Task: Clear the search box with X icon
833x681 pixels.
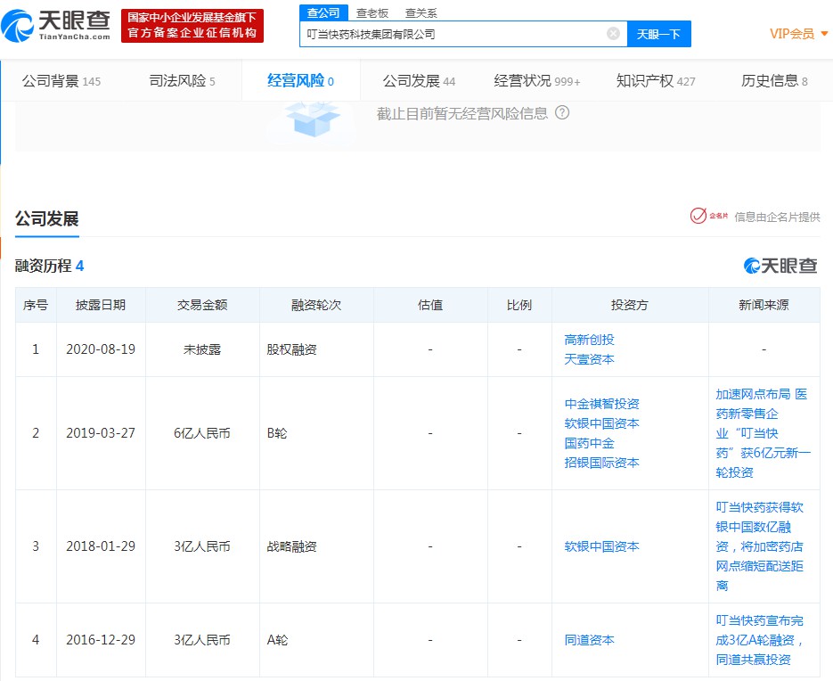Action: click(613, 34)
